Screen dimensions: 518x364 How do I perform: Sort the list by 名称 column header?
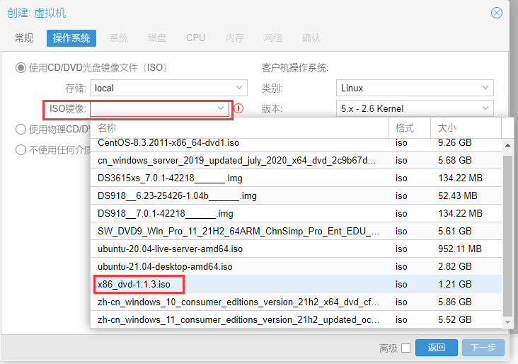pyautogui.click(x=239, y=128)
